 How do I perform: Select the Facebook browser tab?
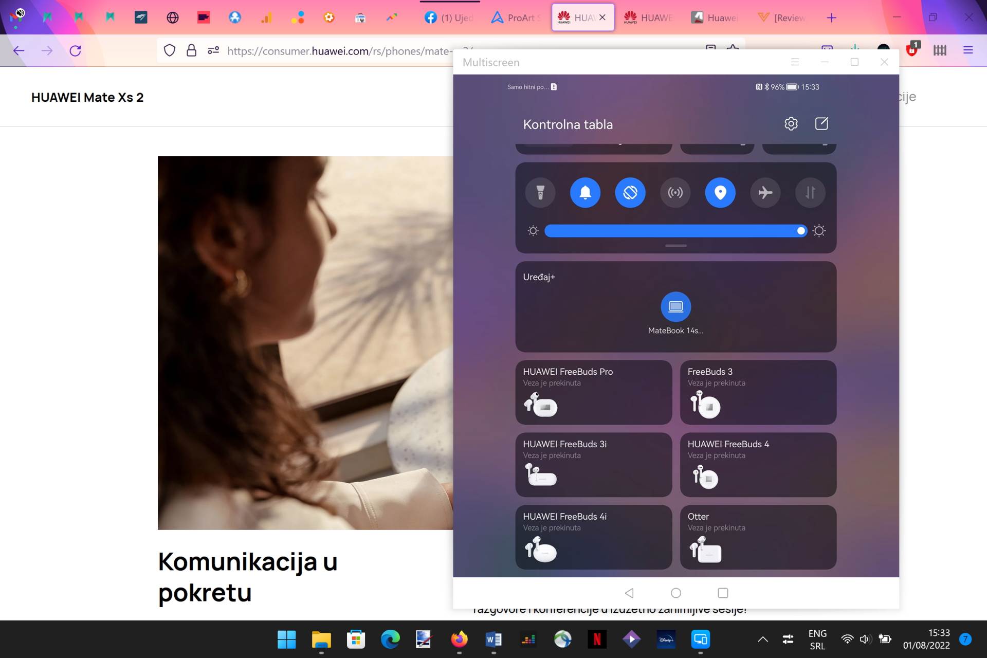pyautogui.click(x=448, y=17)
